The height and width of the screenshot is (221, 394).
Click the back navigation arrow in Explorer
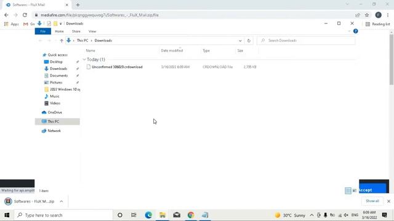coord(40,41)
